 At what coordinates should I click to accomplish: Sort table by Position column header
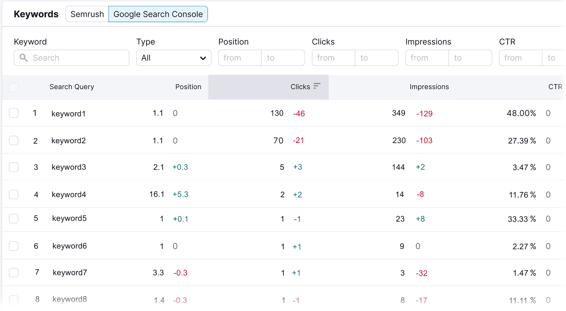tap(188, 87)
